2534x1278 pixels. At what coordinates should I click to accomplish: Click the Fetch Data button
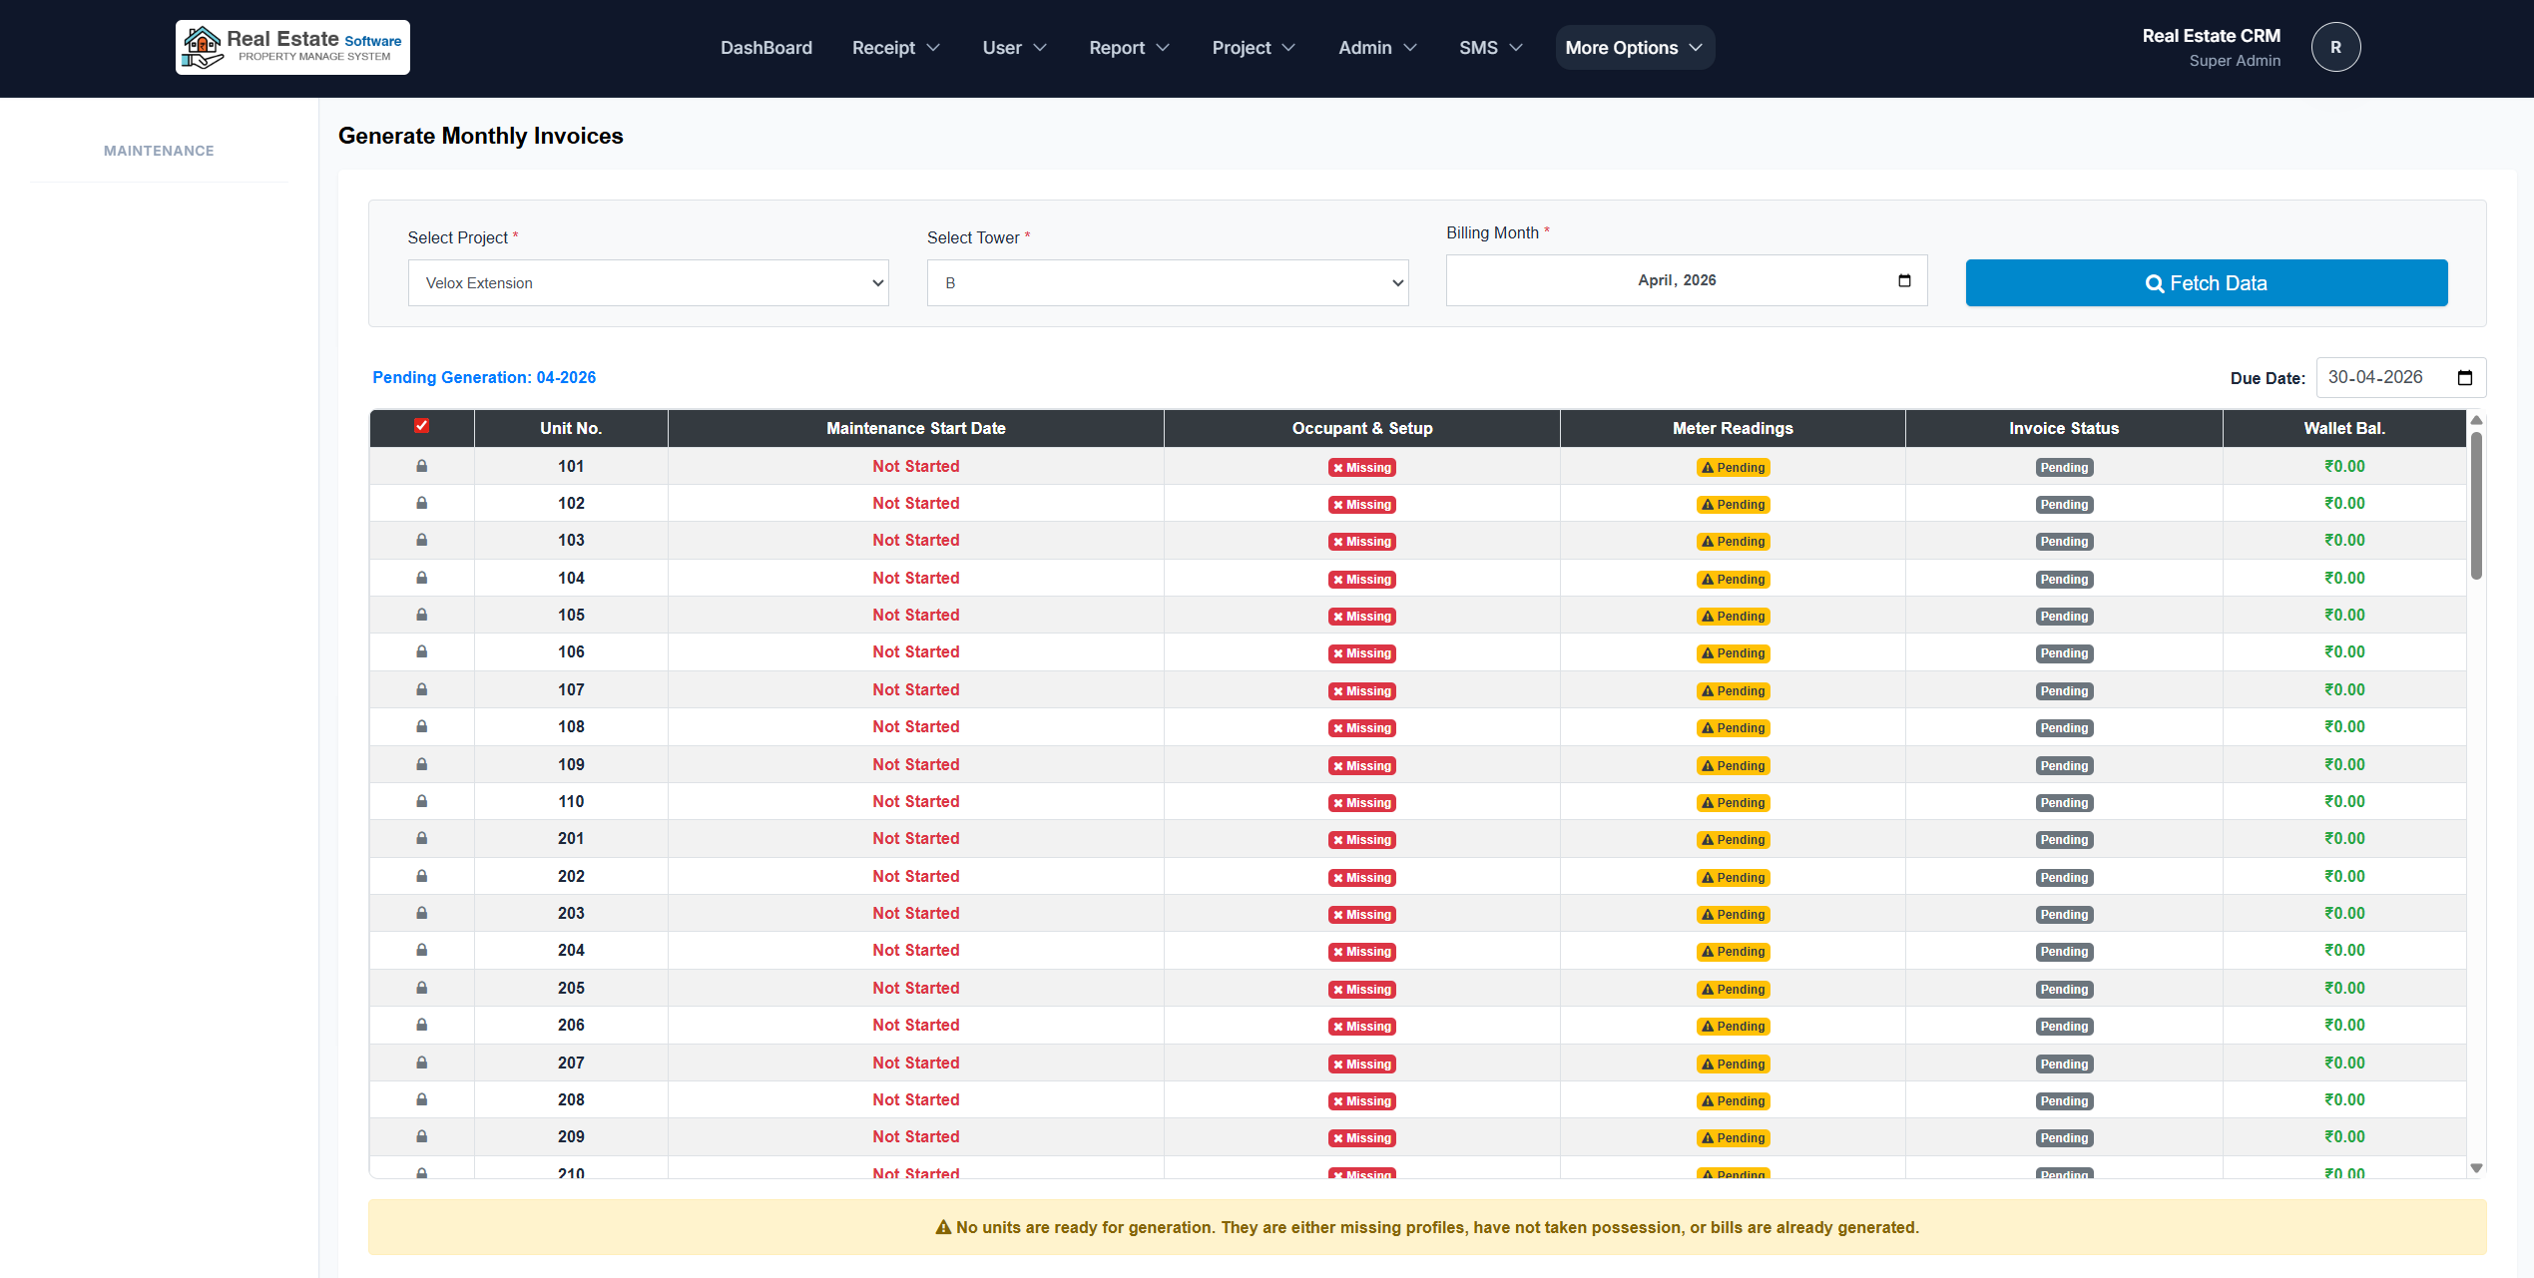tap(2206, 283)
